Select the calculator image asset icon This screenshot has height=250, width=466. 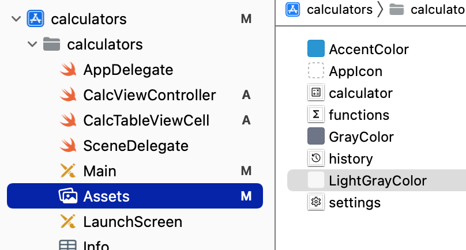[x=316, y=93]
